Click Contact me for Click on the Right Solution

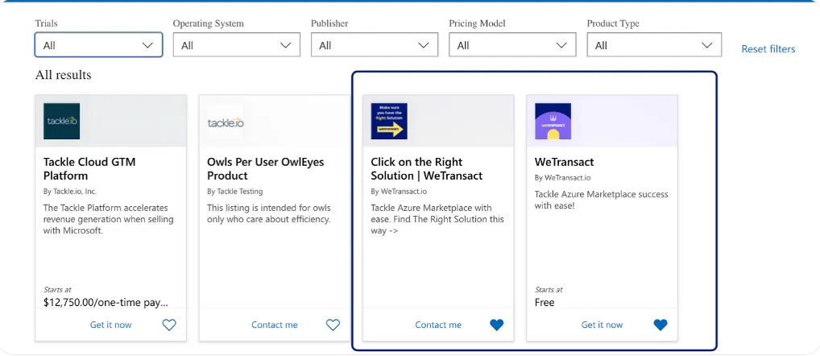tap(438, 325)
